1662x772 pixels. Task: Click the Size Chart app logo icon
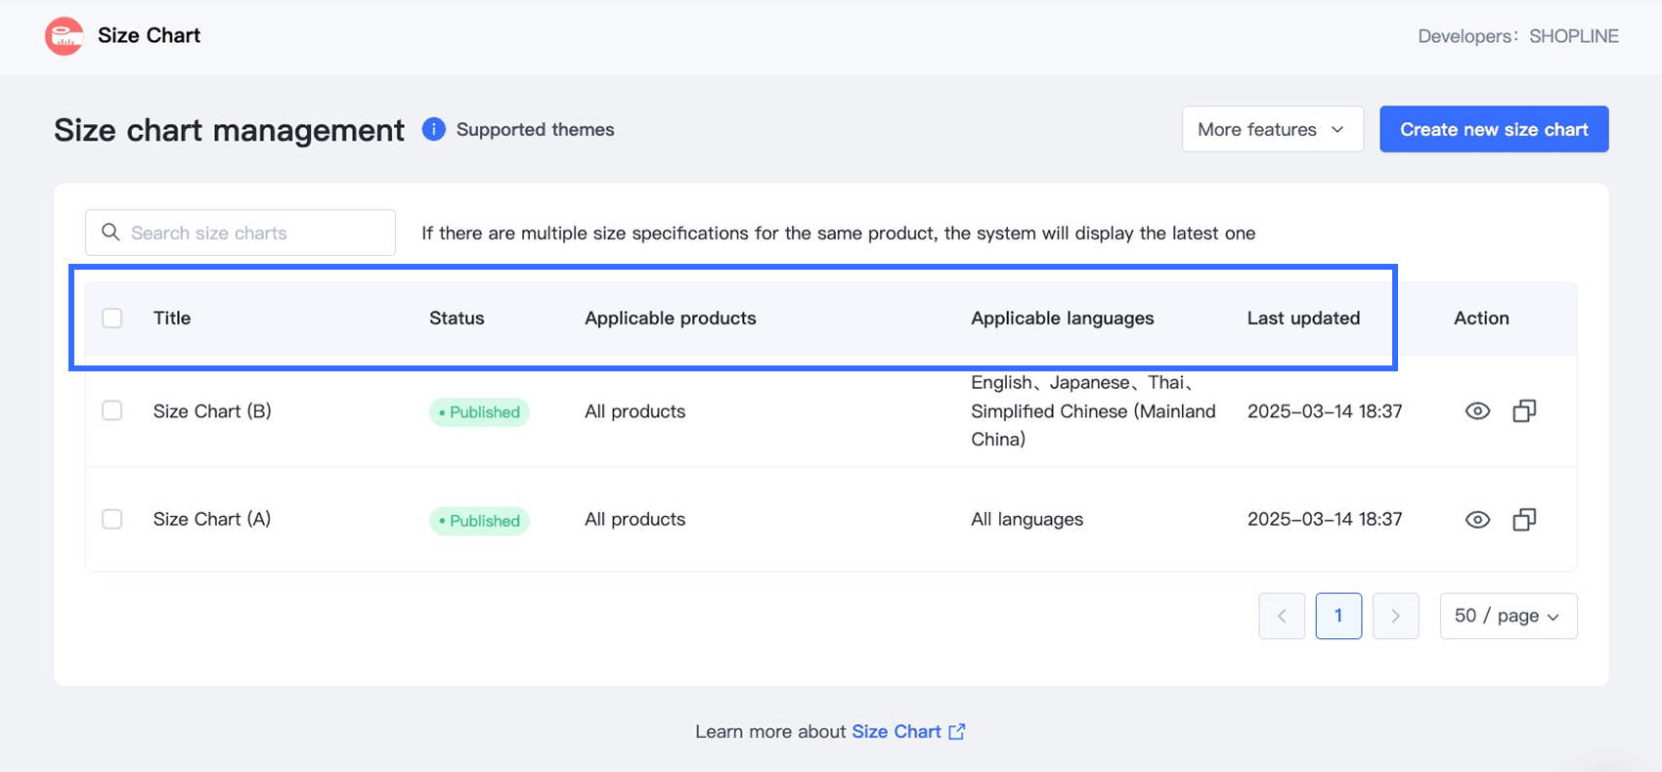coord(65,36)
